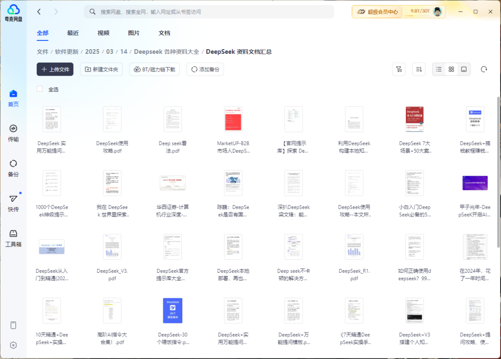Click the 新建文件夹 button
The image size is (501, 359).
click(x=101, y=69)
